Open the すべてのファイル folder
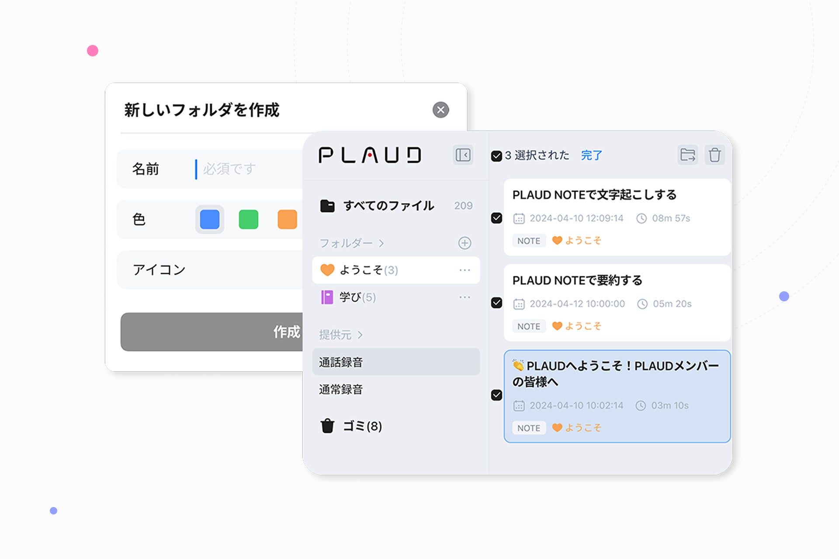Viewport: 839px width, 559px height. 388,206
